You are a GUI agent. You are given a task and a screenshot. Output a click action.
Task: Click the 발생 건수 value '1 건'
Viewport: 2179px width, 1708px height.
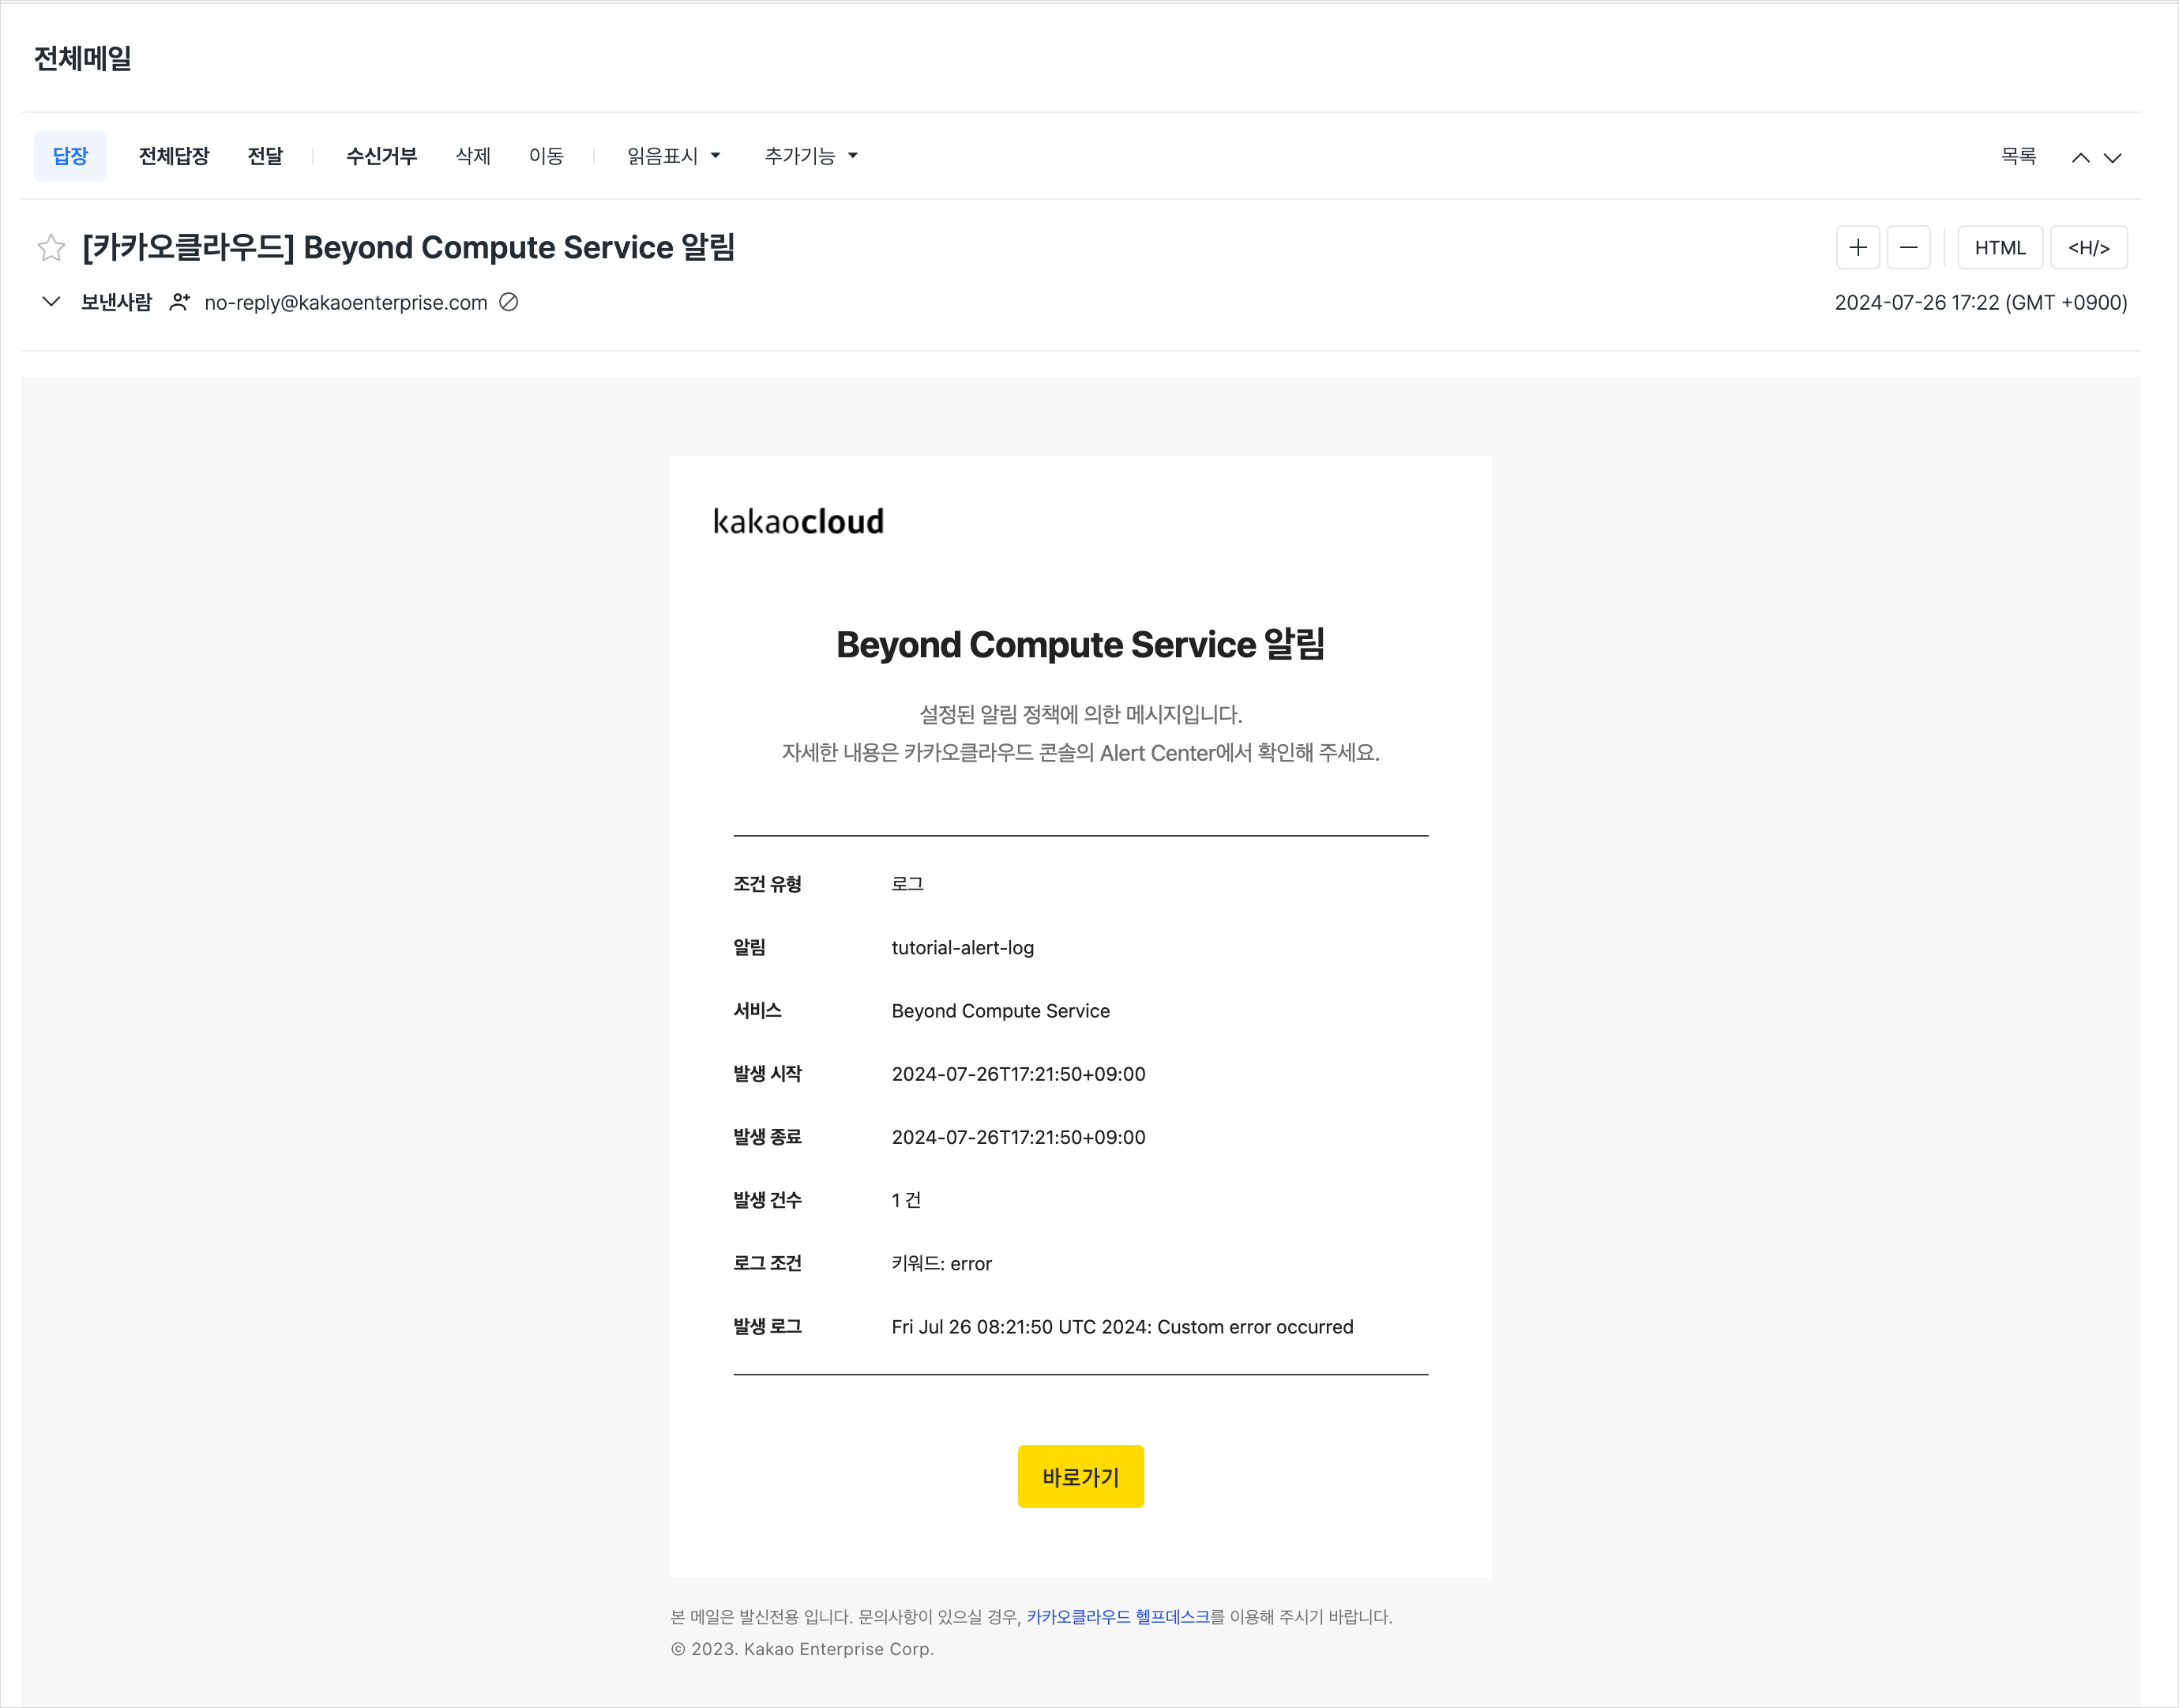pyautogui.click(x=907, y=1200)
